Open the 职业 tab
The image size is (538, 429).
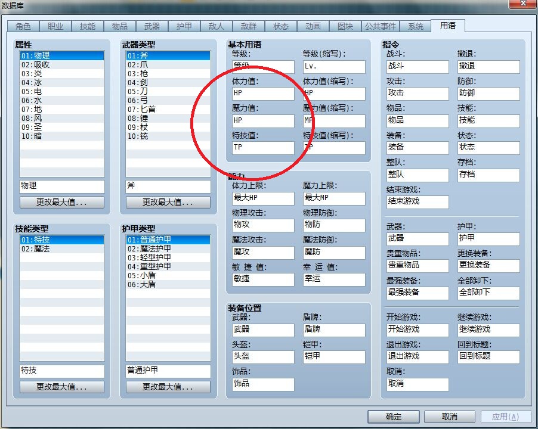click(55, 26)
